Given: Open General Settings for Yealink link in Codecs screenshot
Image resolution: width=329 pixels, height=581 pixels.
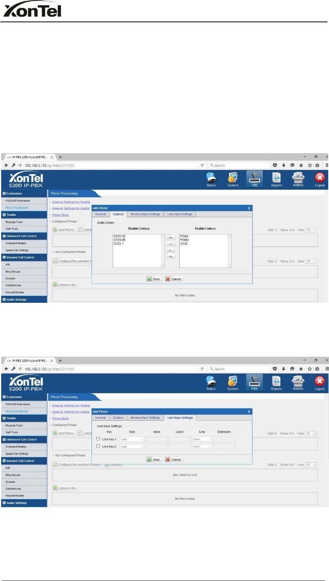Looking at the screenshot, I should point(71,202).
